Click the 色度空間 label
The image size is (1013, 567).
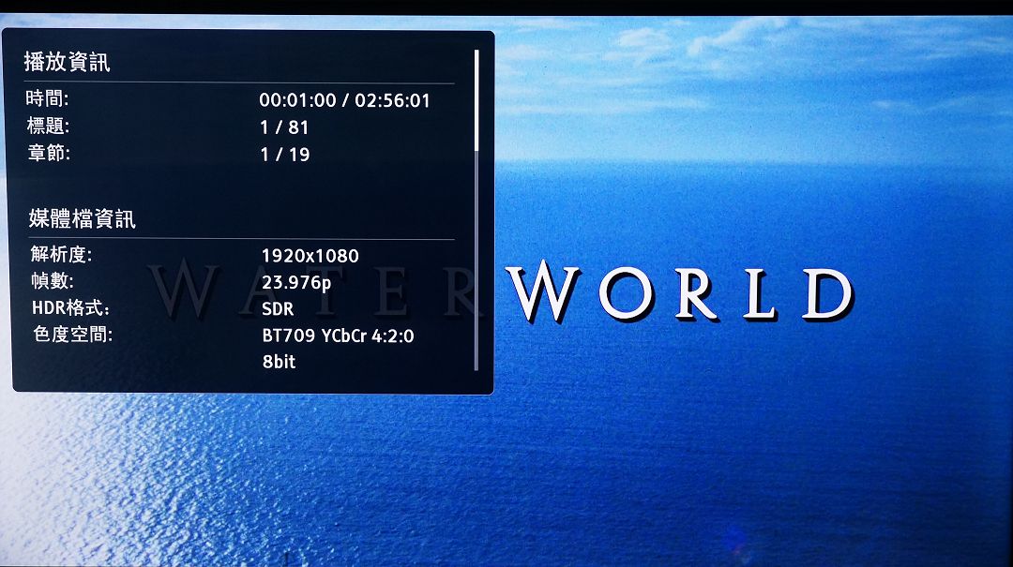[72, 334]
